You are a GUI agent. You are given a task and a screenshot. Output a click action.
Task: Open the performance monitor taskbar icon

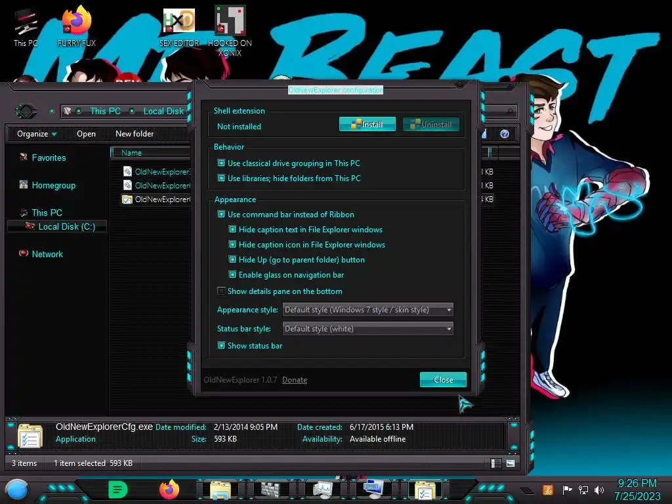click(x=323, y=490)
